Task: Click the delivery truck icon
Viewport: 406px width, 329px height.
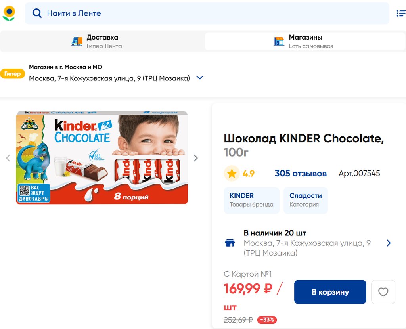Action: tap(77, 41)
